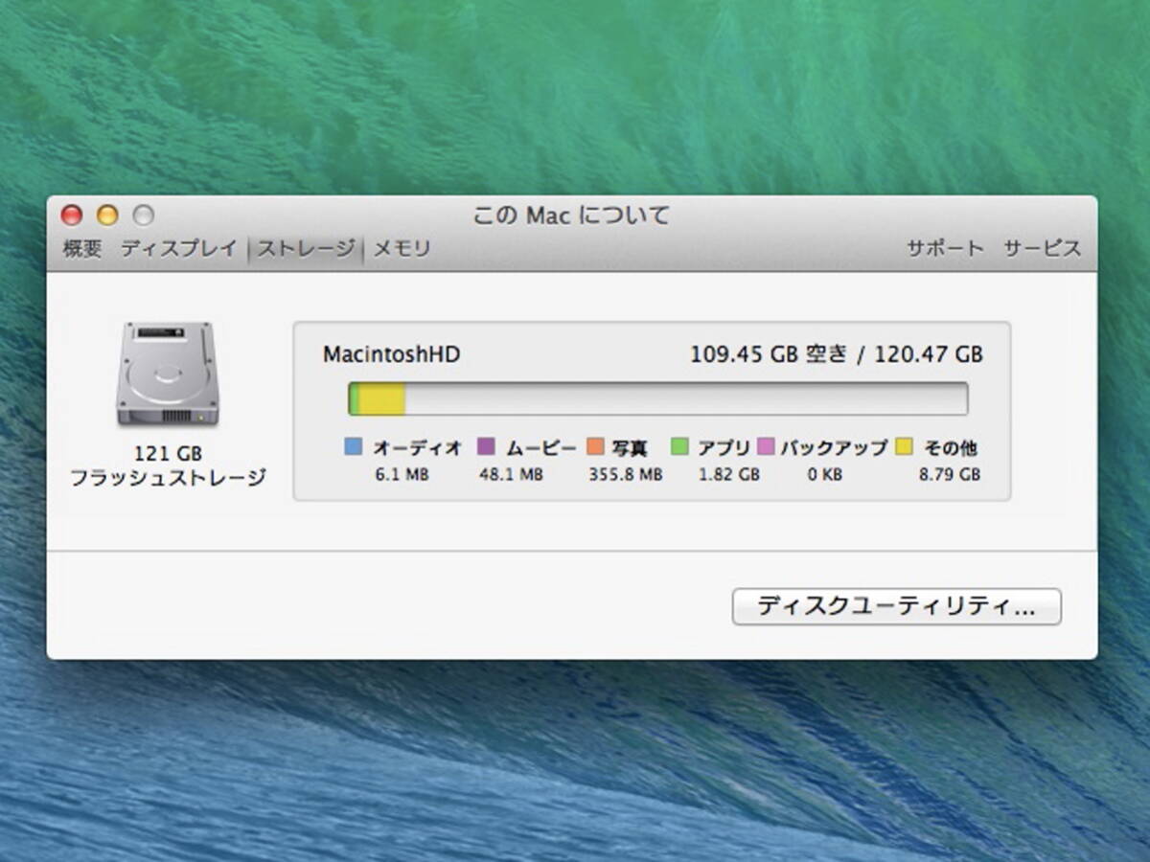Minimize window with yellow button

[107, 215]
